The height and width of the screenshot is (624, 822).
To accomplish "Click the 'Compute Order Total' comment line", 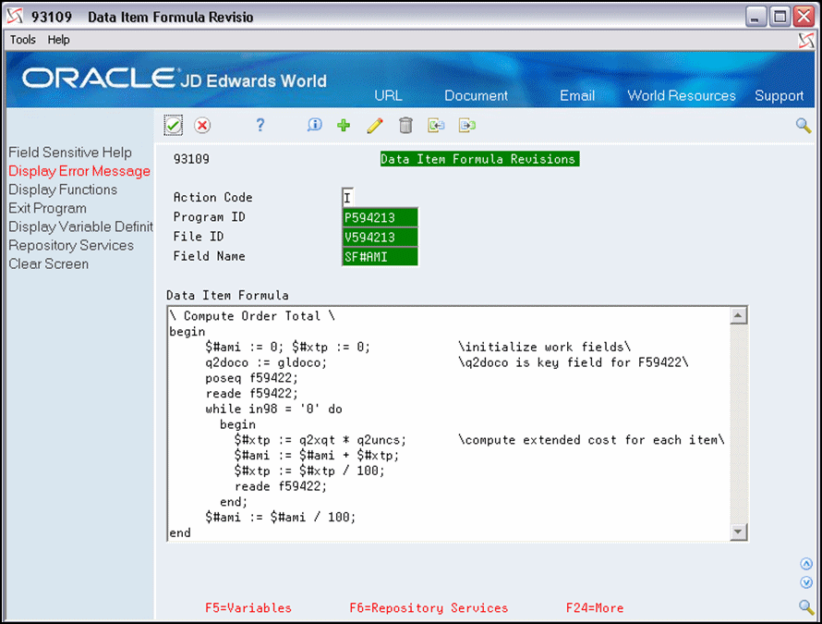I will point(252,316).
